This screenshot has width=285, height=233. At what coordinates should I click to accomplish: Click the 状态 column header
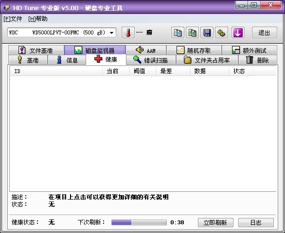coord(241,71)
